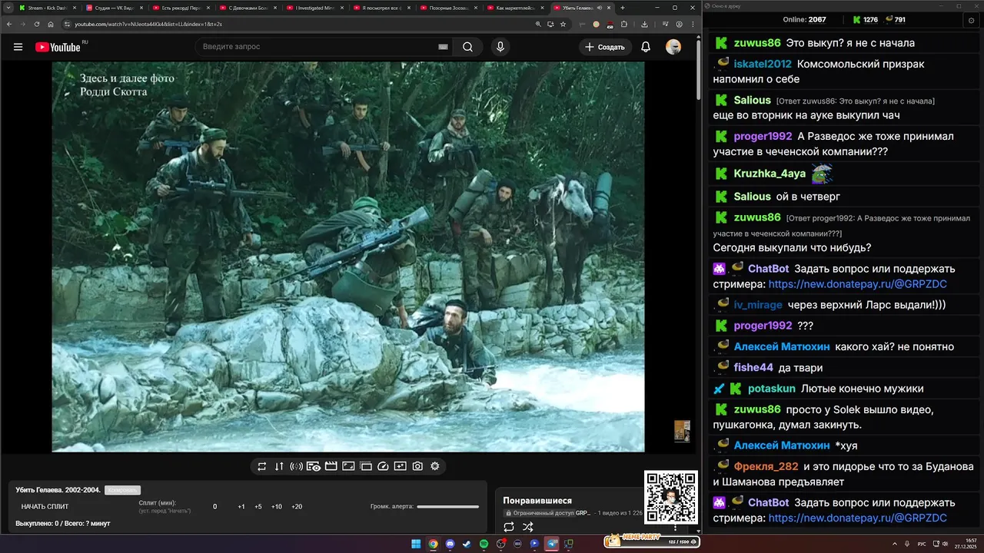Add five minutes with the +5 button
Screen dimensions: 984x553
coord(258,507)
